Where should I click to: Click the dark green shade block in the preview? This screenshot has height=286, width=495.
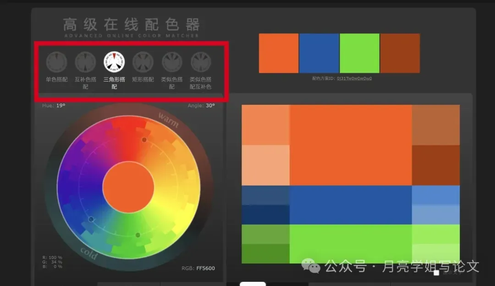(x=265, y=254)
